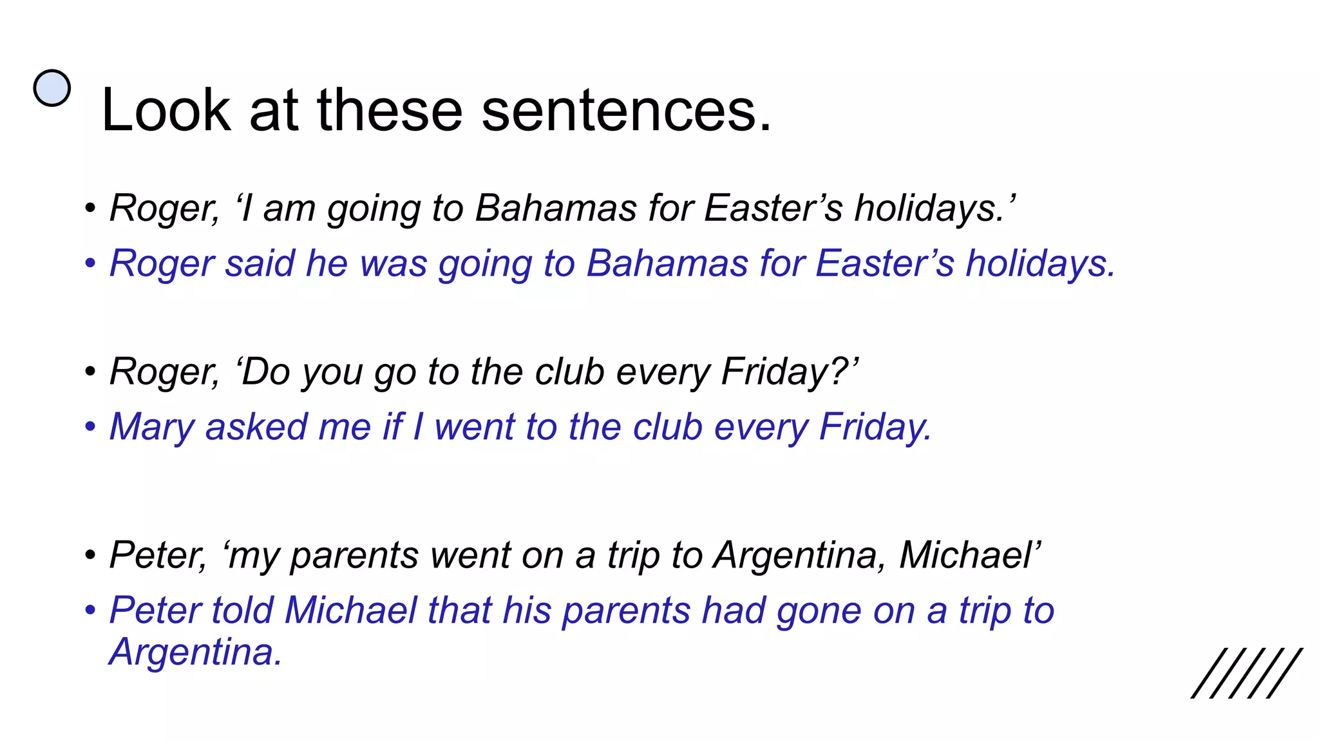Viewport: 1319px width, 742px height.
Task: Click the bullet before 'Roger, Do you go'
Action: (x=91, y=372)
